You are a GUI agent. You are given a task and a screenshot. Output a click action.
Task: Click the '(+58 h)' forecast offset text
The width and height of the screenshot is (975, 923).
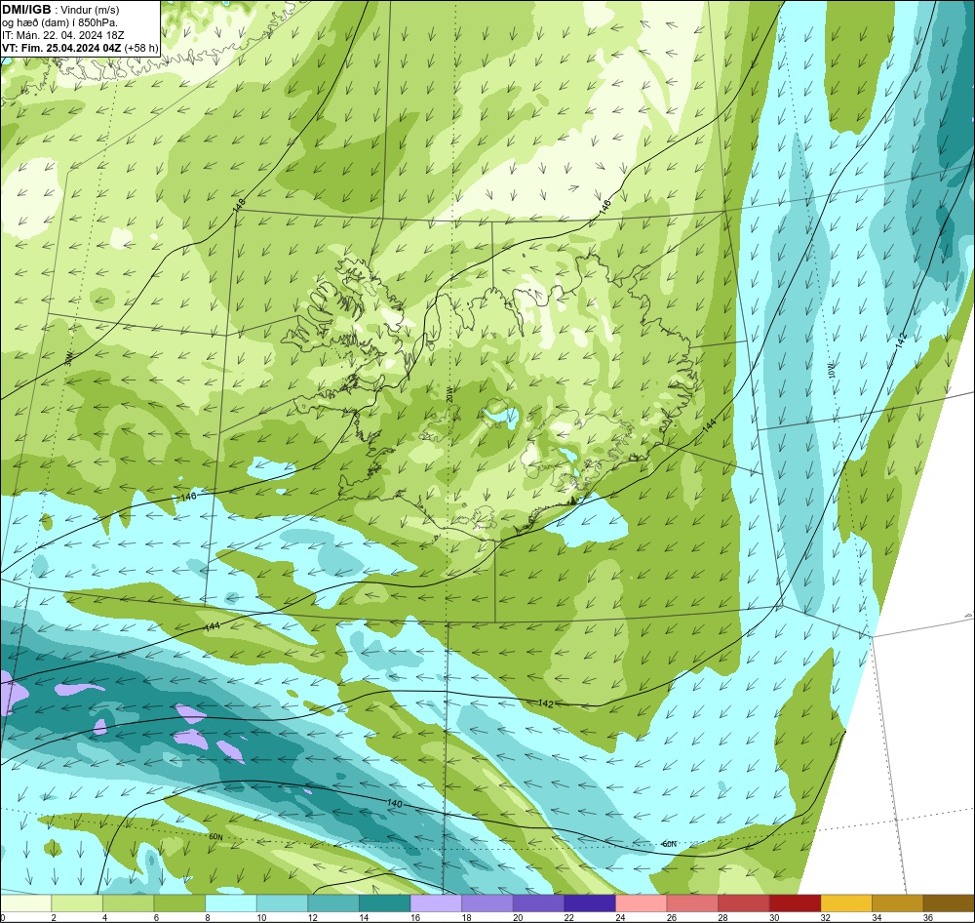[141, 48]
